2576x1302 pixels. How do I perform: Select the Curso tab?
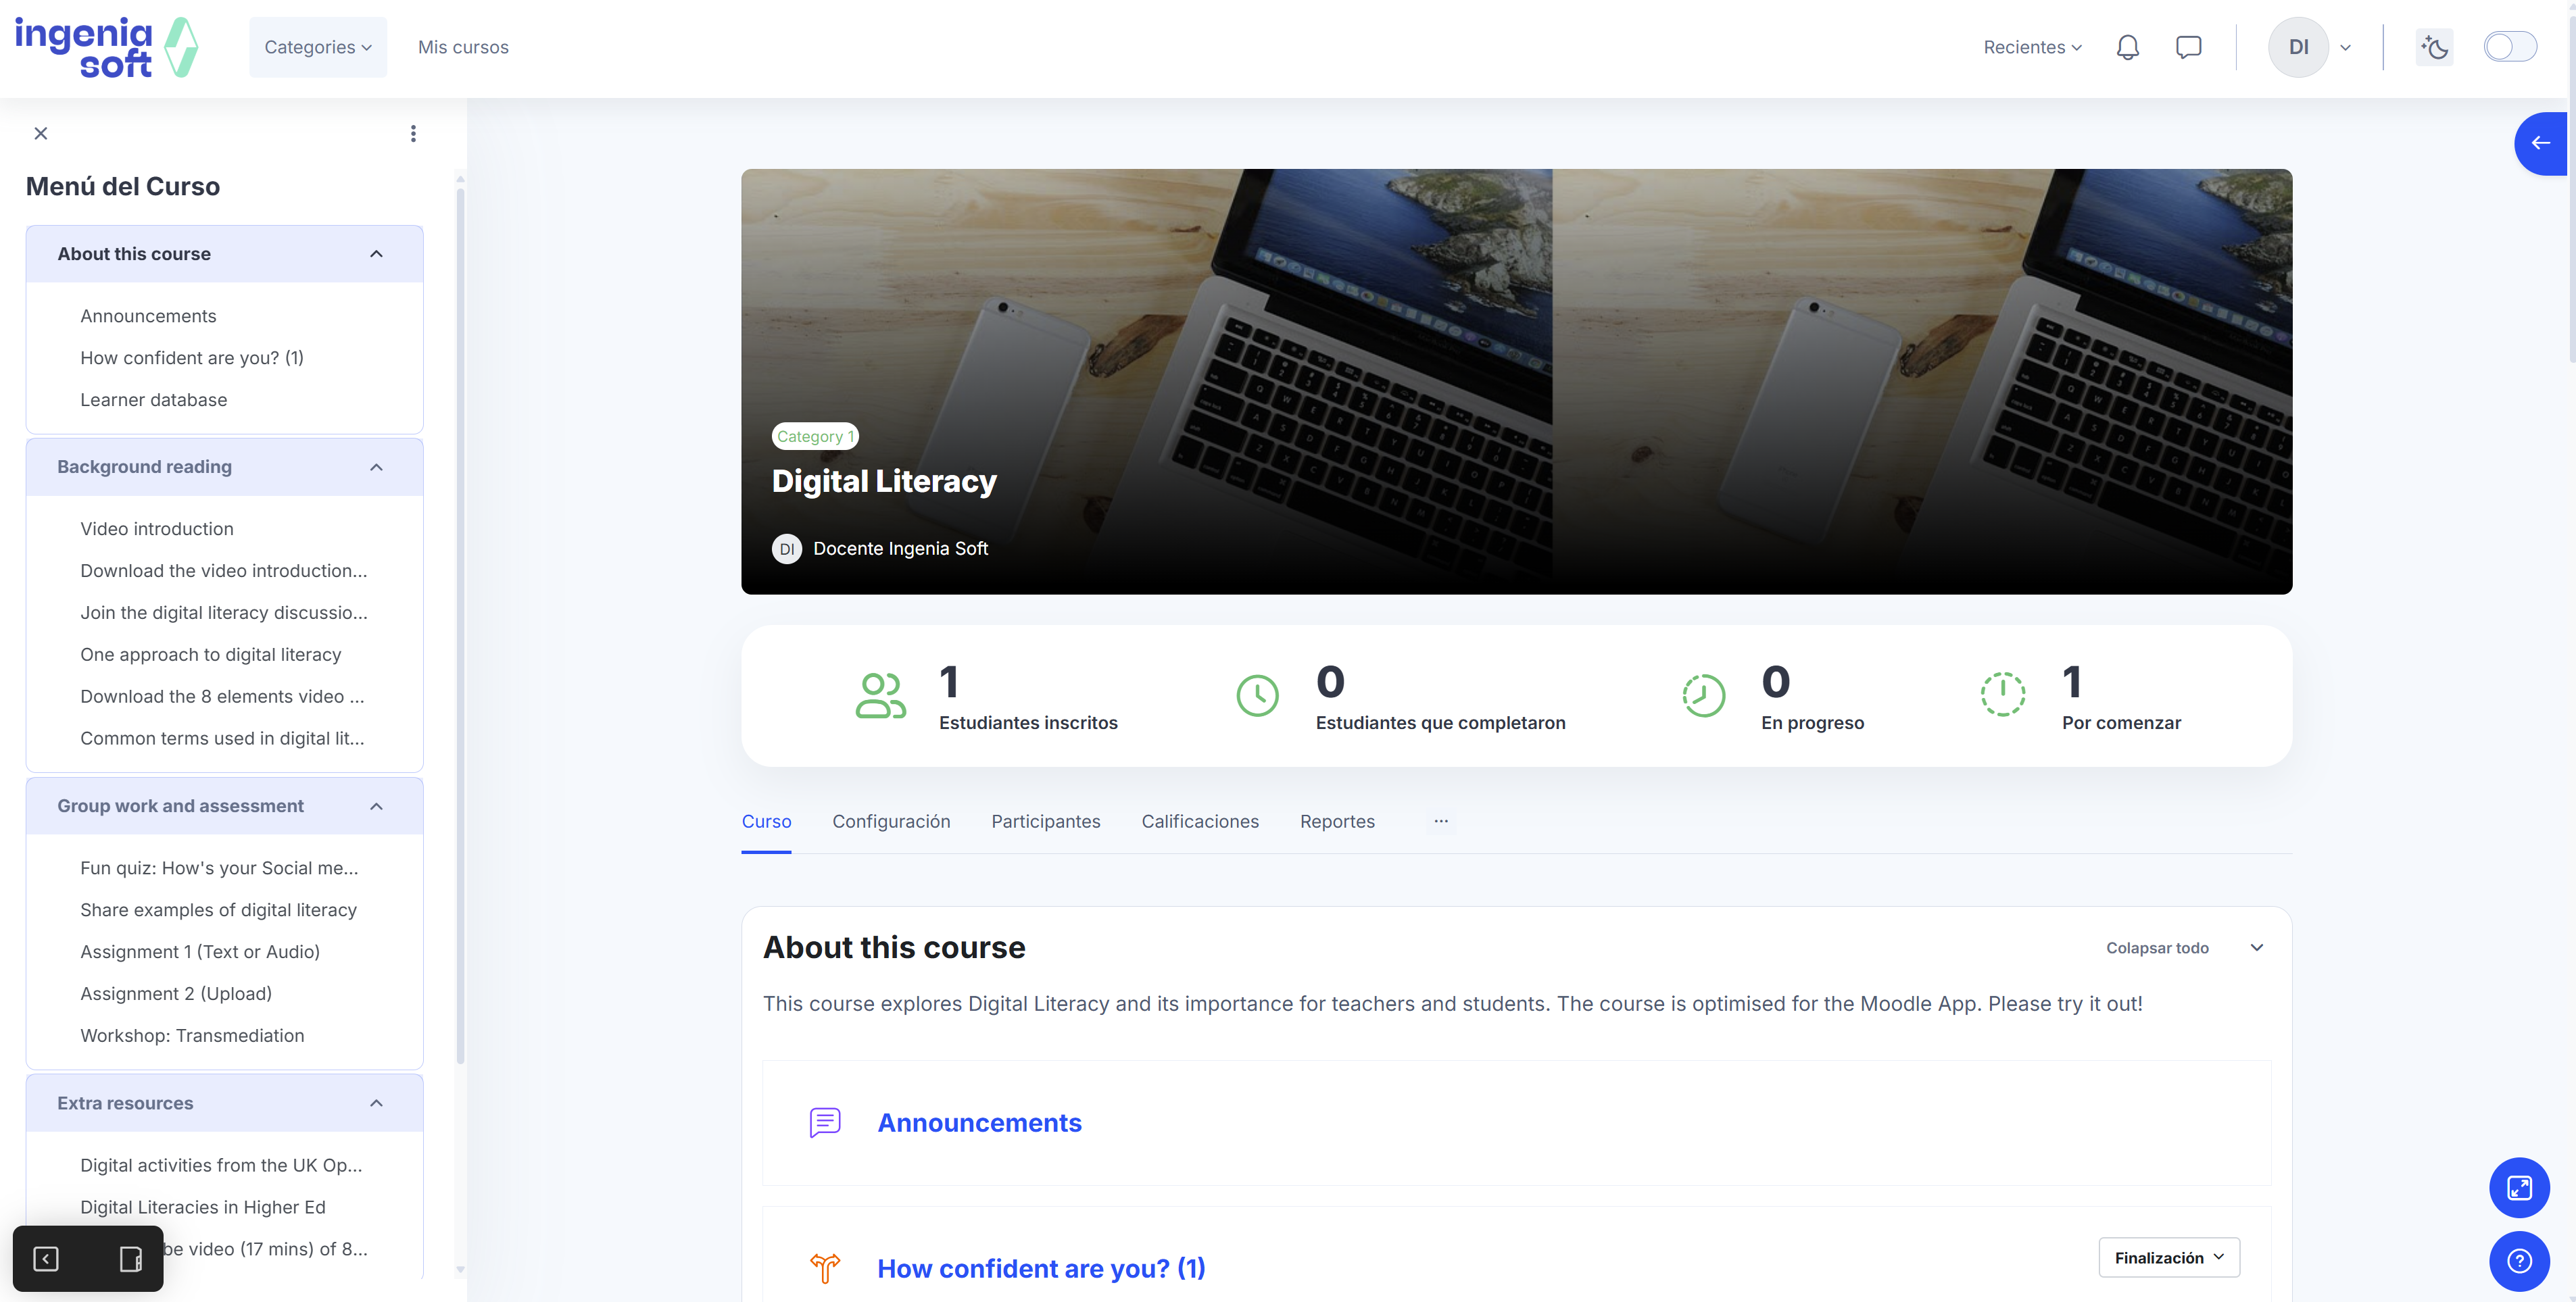[x=766, y=822]
